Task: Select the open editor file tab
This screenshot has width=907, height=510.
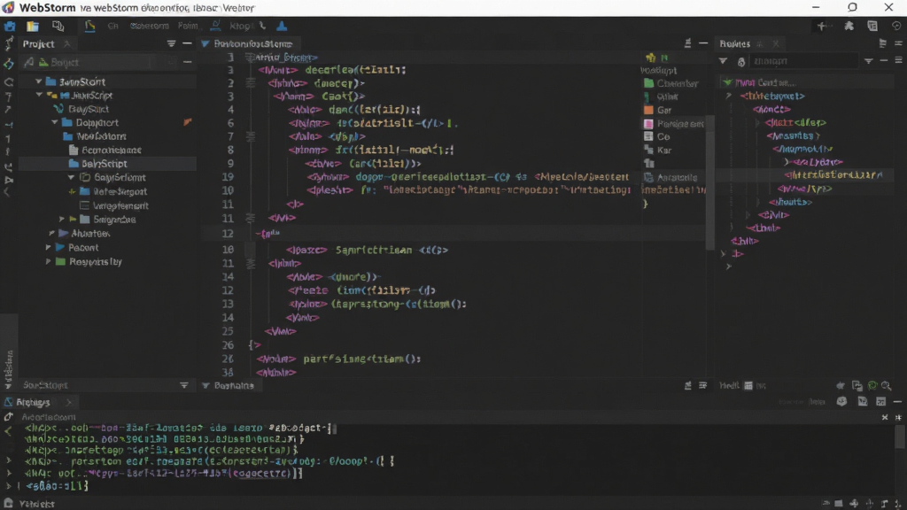Action: 252,44
